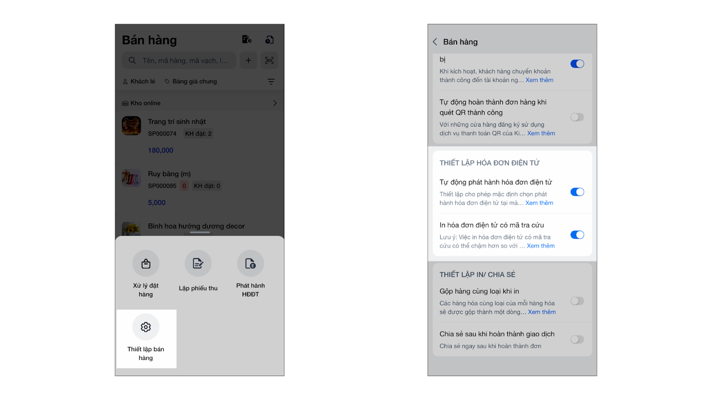Click the price 180,000
Image resolution: width=712 pixels, height=400 pixels.
pyautogui.click(x=161, y=151)
